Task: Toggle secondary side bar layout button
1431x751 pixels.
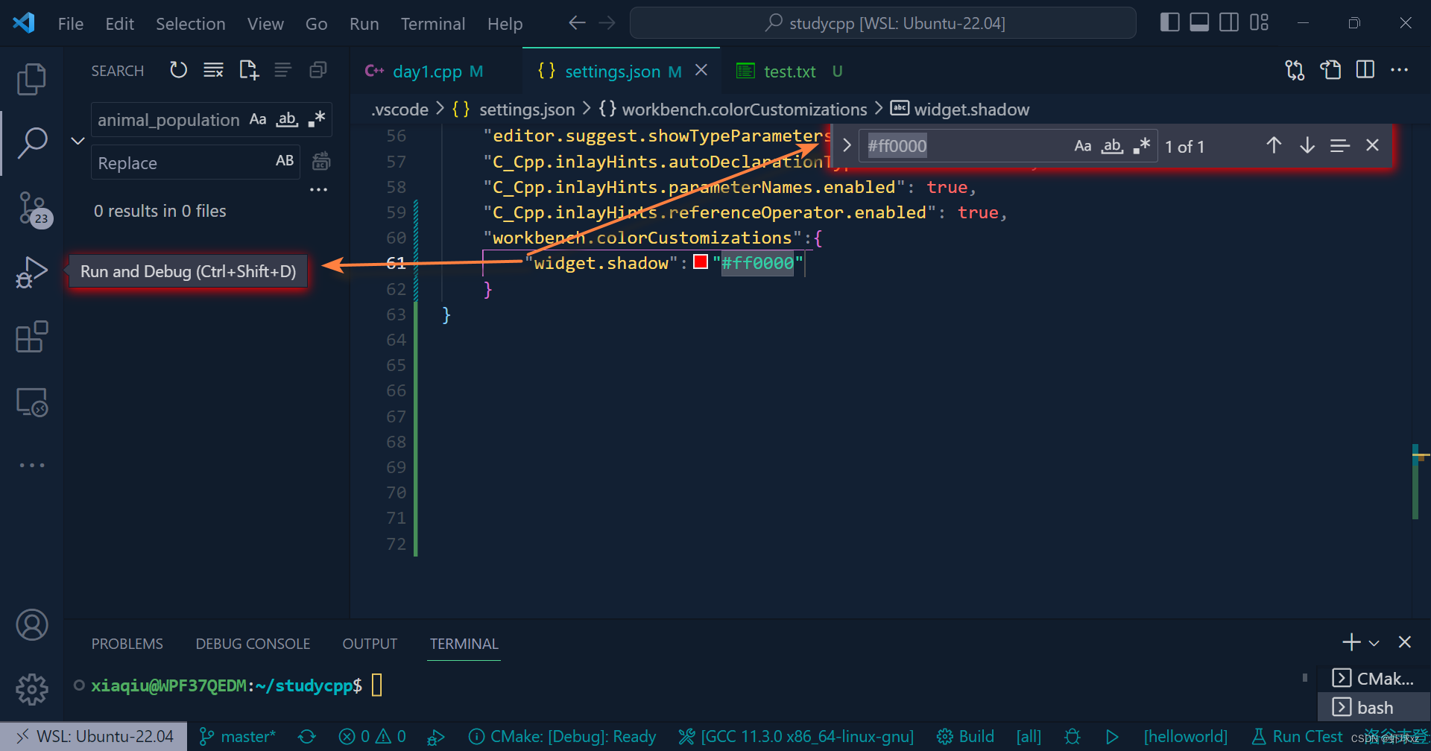Action: point(1229,22)
